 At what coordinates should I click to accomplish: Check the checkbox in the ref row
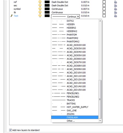[x=104, y=2]
